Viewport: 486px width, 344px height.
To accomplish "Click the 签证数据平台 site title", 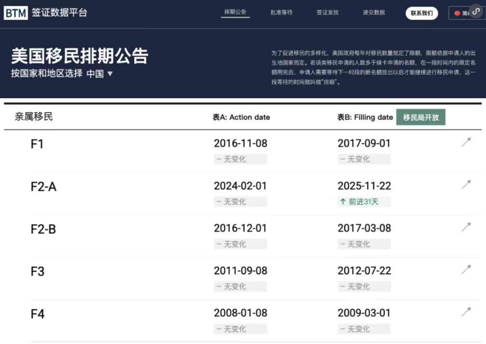I will pyautogui.click(x=59, y=13).
